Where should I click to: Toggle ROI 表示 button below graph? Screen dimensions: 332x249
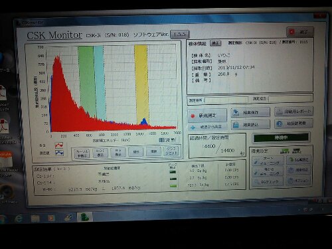[x=100, y=153]
